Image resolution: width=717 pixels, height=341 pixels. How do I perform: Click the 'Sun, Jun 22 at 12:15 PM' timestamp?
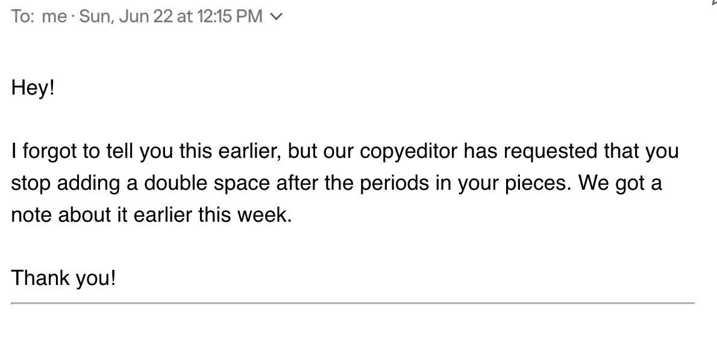point(171,17)
